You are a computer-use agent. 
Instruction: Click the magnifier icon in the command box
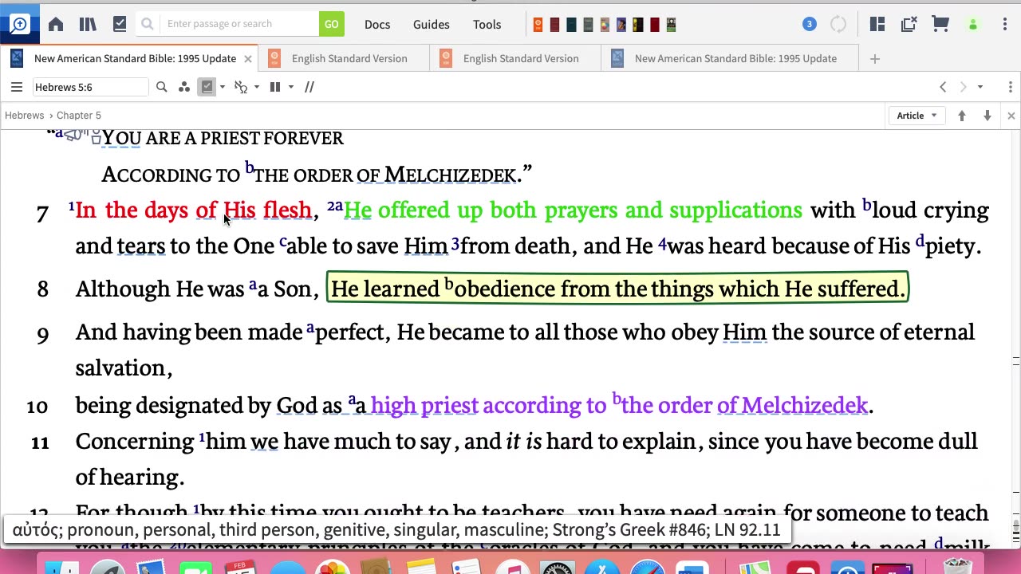pyautogui.click(x=148, y=24)
